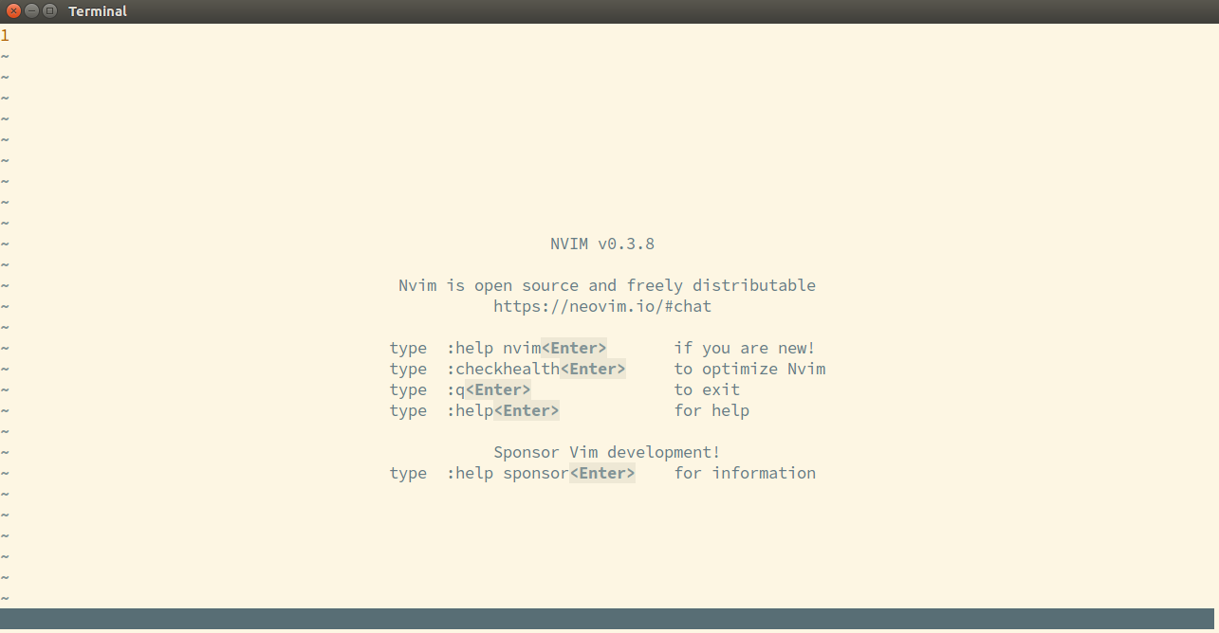This screenshot has width=1219, height=633.
Task: Click the 'Nvim is open source' intro line
Action: click(607, 285)
